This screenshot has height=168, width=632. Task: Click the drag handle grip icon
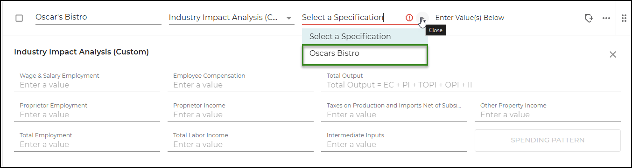[624, 18]
